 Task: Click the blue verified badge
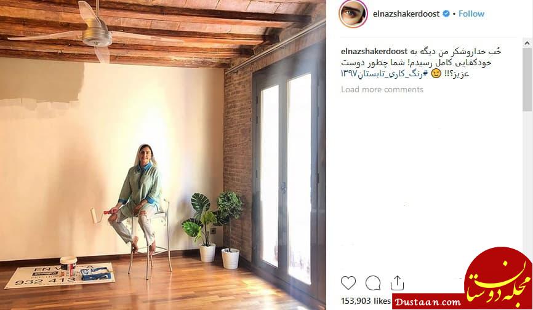pyautogui.click(x=446, y=14)
